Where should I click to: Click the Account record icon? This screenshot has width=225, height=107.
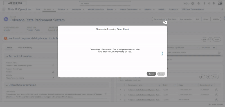point(6,19)
